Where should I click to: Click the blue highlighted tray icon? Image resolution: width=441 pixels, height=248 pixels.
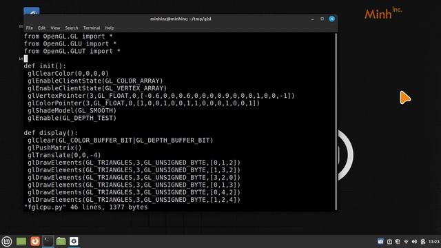380,242
